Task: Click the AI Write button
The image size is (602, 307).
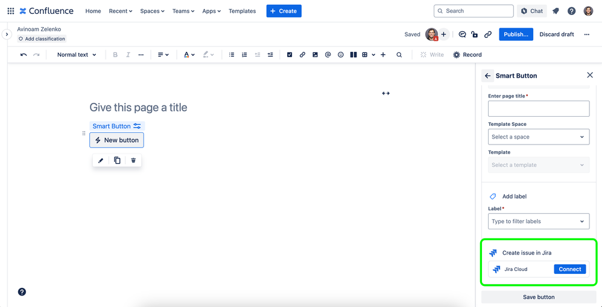Action: coord(432,55)
